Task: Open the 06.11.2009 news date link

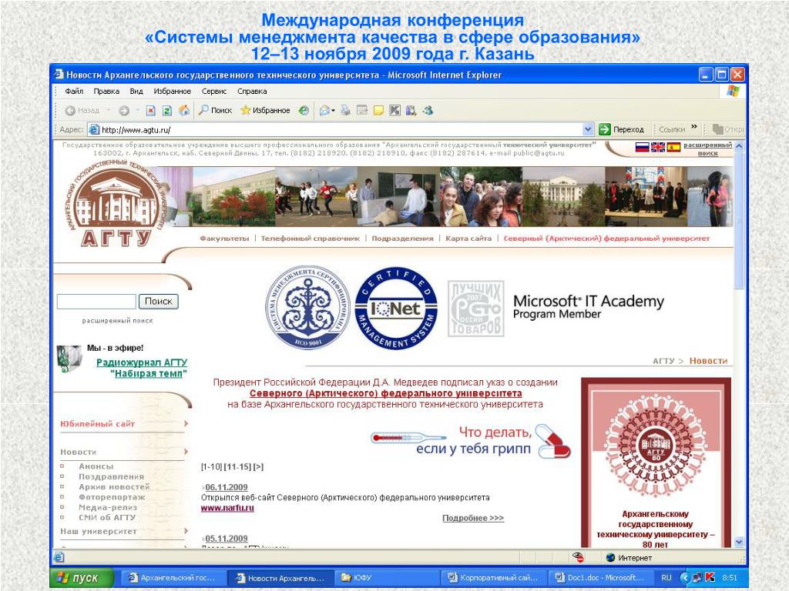Action: click(x=227, y=487)
